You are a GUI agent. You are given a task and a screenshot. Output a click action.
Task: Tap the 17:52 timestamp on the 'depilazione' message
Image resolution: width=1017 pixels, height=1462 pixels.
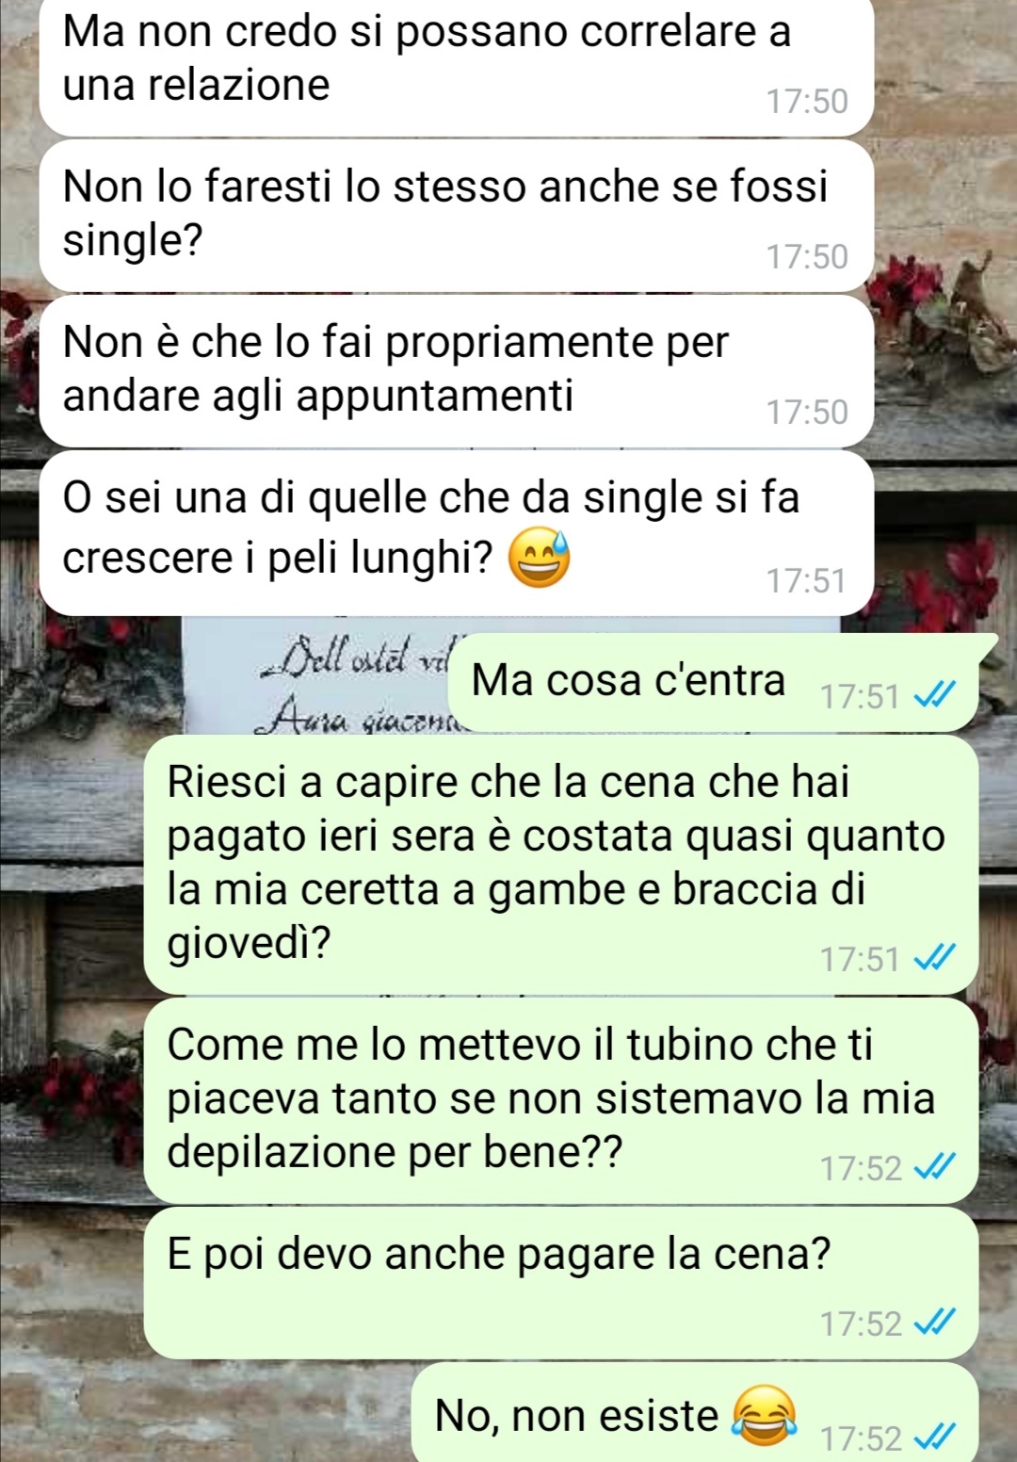click(861, 1168)
